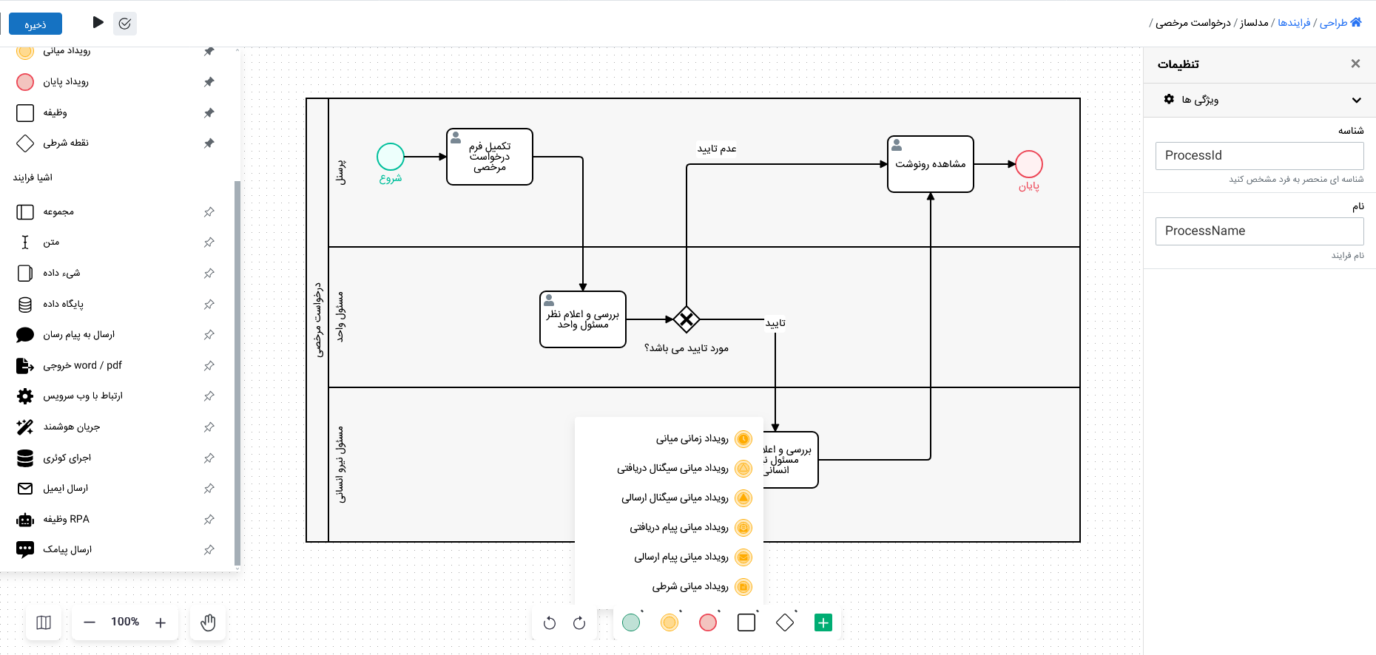Click the play/run process icon

coord(98,23)
